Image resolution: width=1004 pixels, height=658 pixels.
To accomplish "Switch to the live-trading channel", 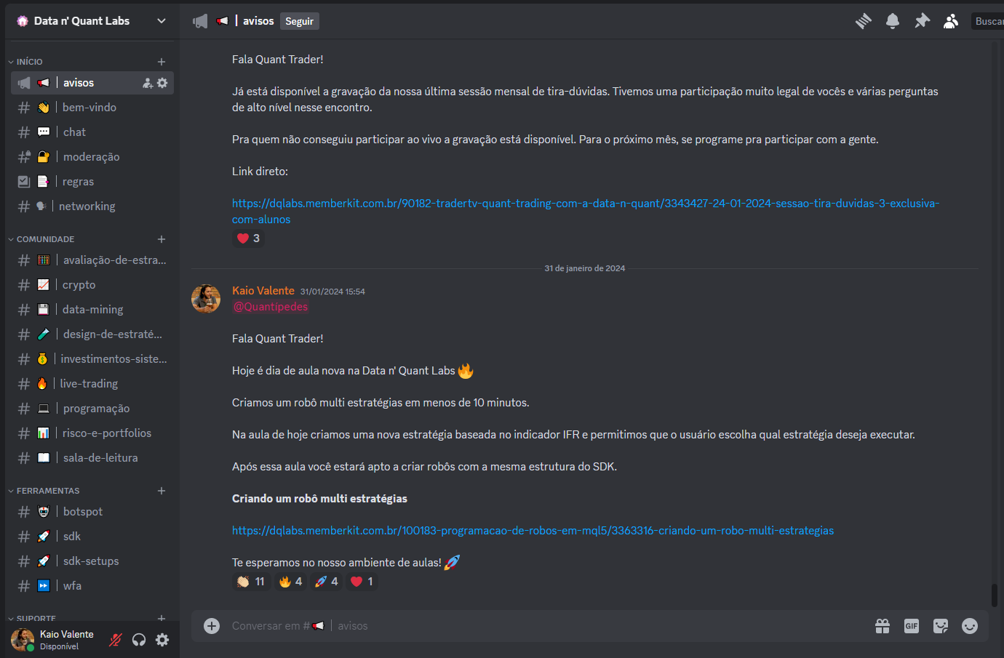I will coord(89,384).
